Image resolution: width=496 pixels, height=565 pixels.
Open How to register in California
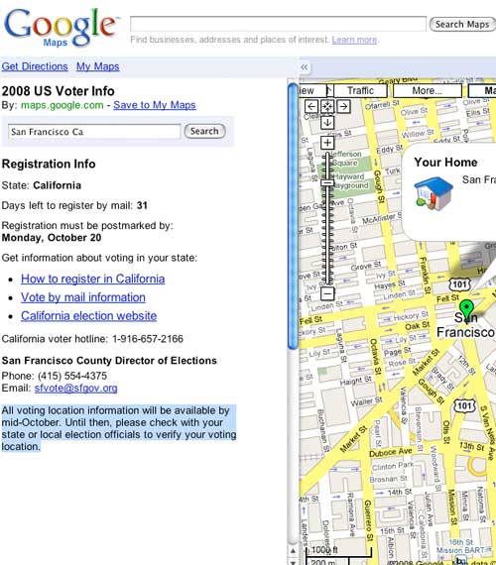click(x=92, y=279)
